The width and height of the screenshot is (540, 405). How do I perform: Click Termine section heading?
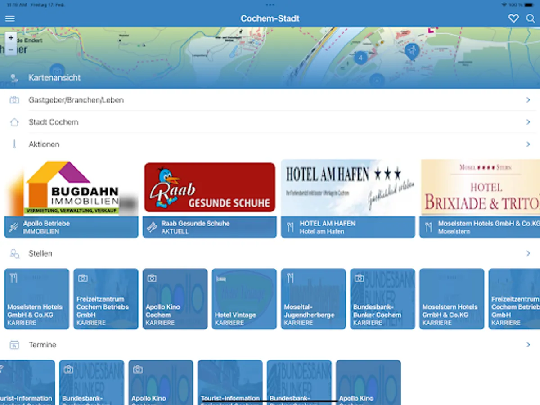click(x=43, y=345)
